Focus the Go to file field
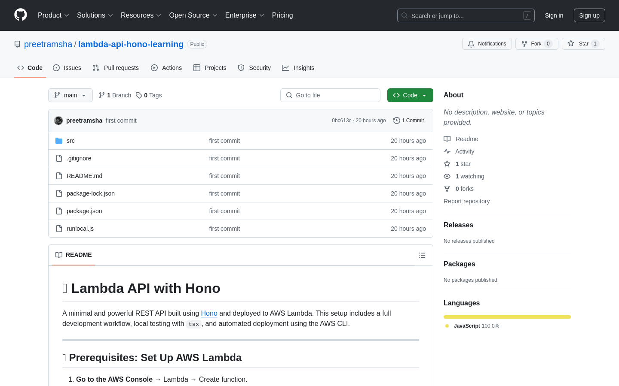The width and height of the screenshot is (619, 386). pyautogui.click(x=330, y=95)
